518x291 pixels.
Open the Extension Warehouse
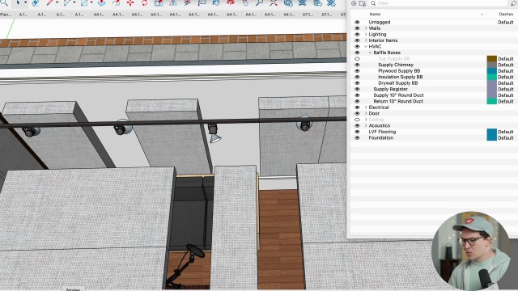click(302, 3)
